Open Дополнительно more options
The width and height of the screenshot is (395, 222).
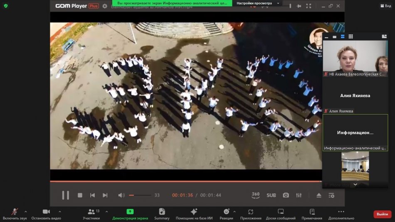341,214
